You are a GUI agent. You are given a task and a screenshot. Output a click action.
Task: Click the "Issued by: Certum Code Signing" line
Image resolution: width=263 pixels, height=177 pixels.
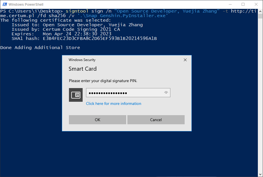tap(66, 29)
